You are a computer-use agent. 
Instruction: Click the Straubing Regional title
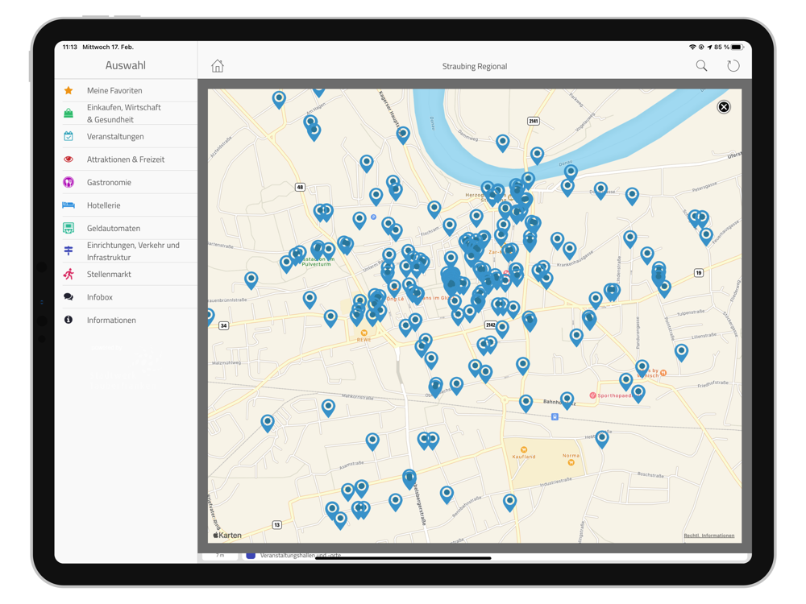[475, 66]
